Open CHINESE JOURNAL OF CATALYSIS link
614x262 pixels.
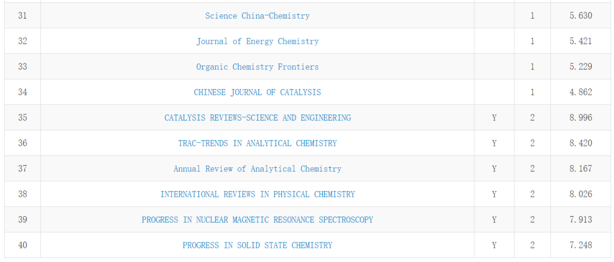258,92
